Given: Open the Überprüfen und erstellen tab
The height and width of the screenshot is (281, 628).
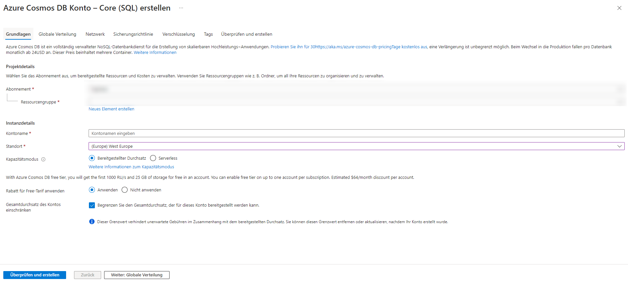Looking at the screenshot, I should click(247, 34).
